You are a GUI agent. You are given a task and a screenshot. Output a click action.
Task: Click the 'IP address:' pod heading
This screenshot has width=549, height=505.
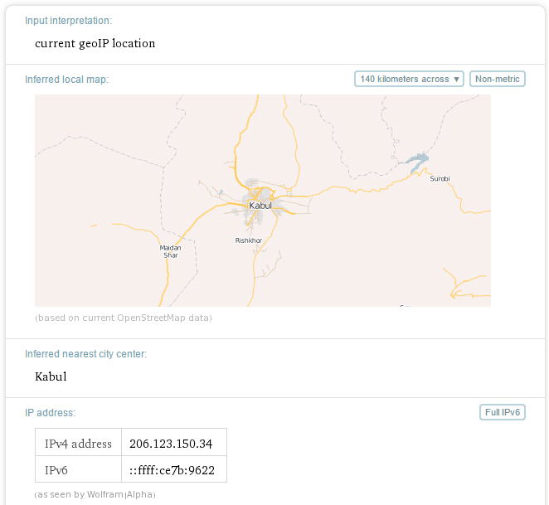pyautogui.click(x=50, y=412)
